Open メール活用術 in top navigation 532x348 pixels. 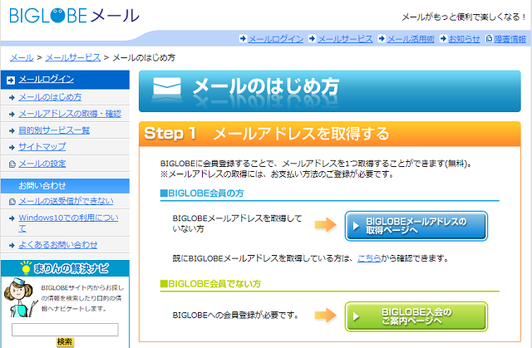click(411, 39)
